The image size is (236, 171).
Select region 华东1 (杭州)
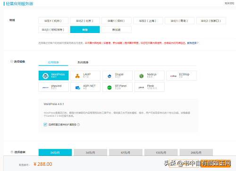coord(53,21)
